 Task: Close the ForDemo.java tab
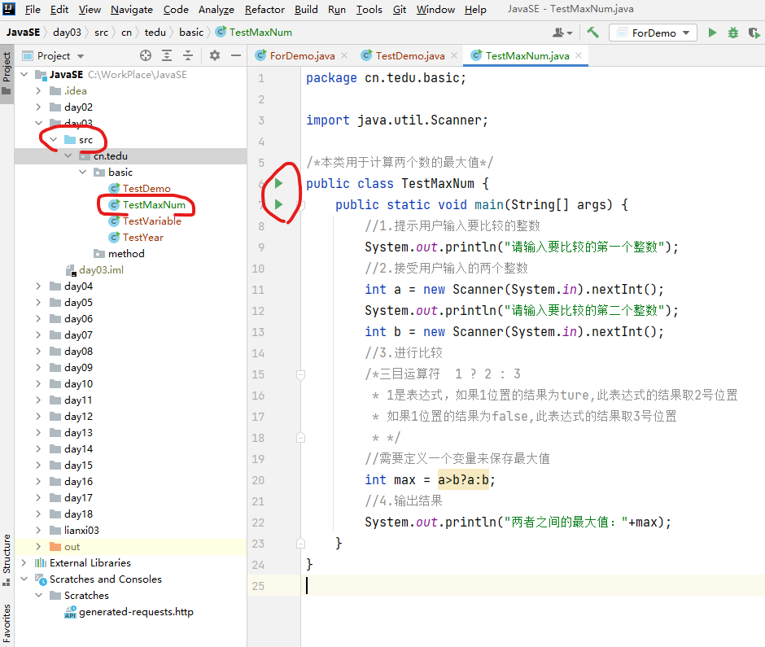tap(344, 55)
